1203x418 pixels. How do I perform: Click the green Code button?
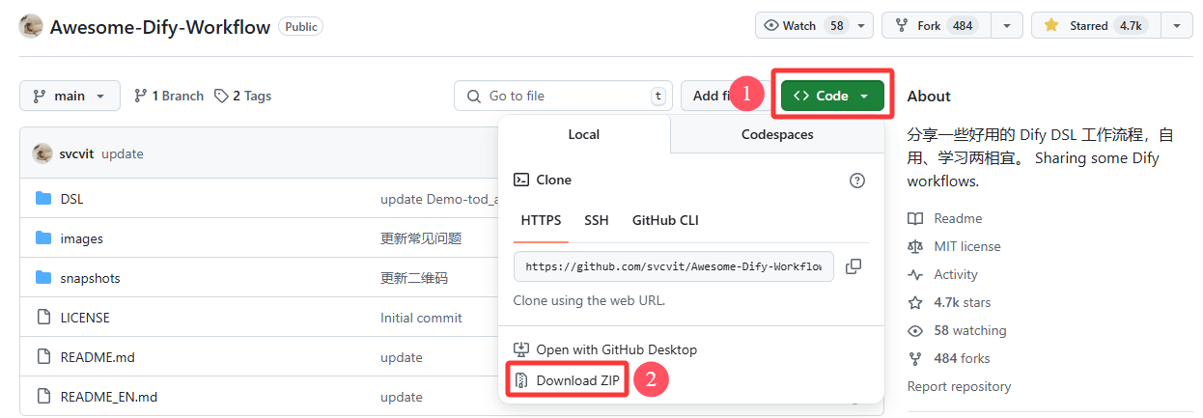(x=832, y=96)
